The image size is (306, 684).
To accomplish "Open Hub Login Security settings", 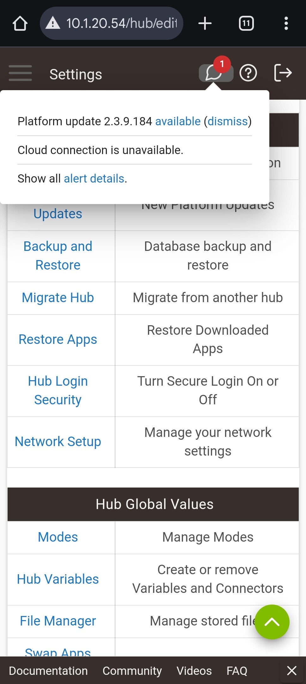I will click(x=58, y=390).
